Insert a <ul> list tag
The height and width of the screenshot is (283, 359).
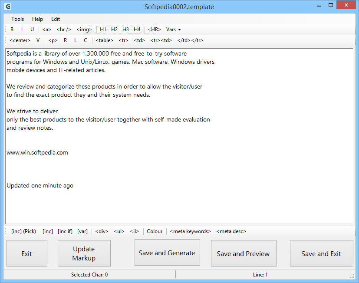click(x=119, y=231)
